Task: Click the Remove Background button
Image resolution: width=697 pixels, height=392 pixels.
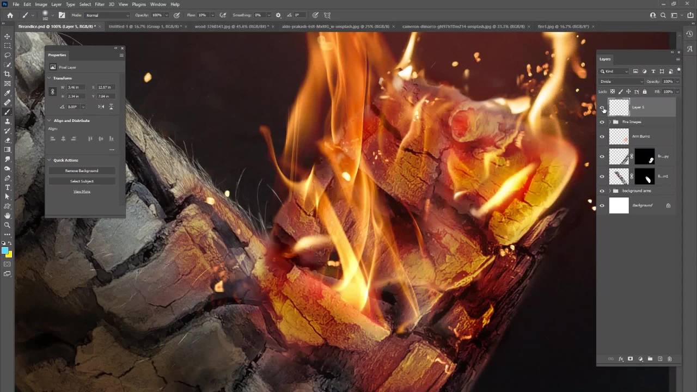Action: [x=82, y=171]
